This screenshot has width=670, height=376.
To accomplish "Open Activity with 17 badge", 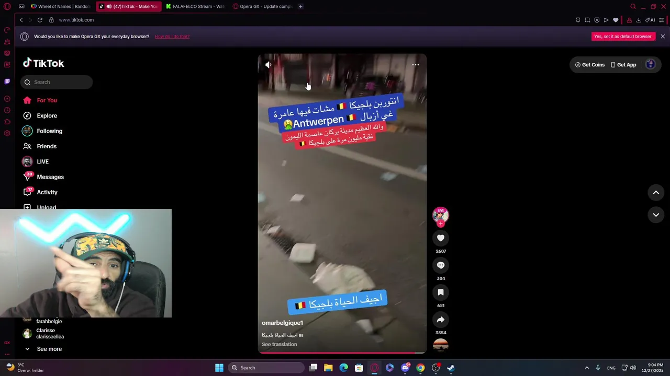I will click(x=40, y=192).
